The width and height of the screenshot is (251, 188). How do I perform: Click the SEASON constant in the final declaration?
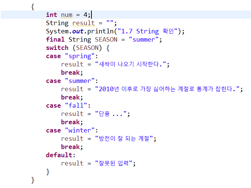tap(106, 39)
